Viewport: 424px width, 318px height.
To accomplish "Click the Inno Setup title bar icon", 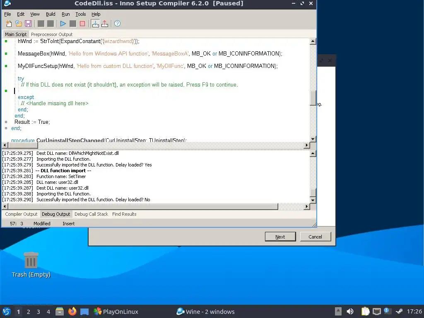I will [x=7, y=3].
